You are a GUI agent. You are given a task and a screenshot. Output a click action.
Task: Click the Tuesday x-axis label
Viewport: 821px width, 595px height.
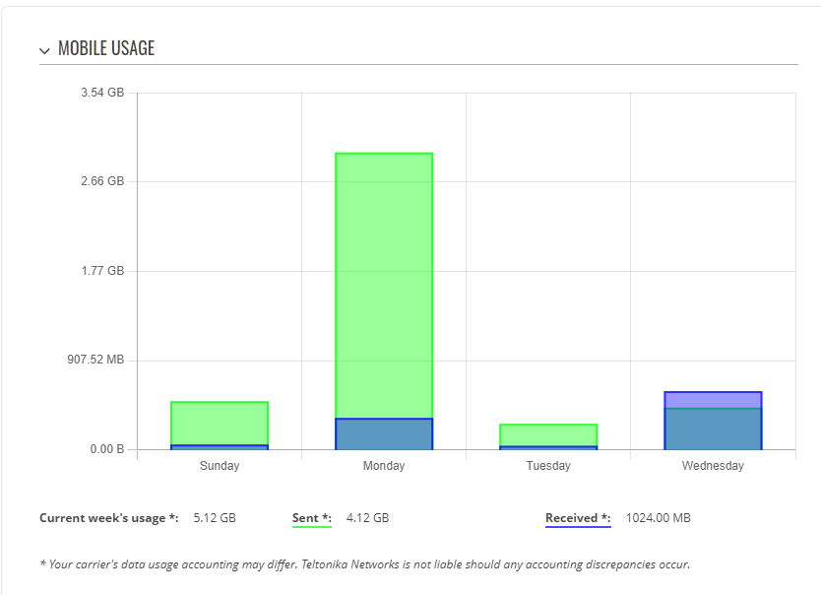pos(548,466)
